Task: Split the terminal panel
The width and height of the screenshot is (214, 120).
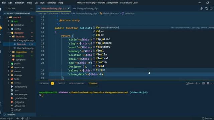Action: point(203,83)
